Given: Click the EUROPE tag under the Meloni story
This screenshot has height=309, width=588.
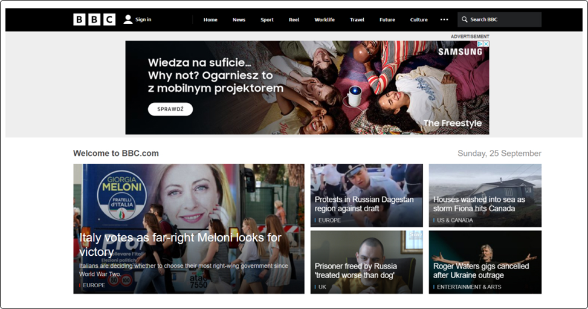Looking at the screenshot, I should [x=94, y=285].
